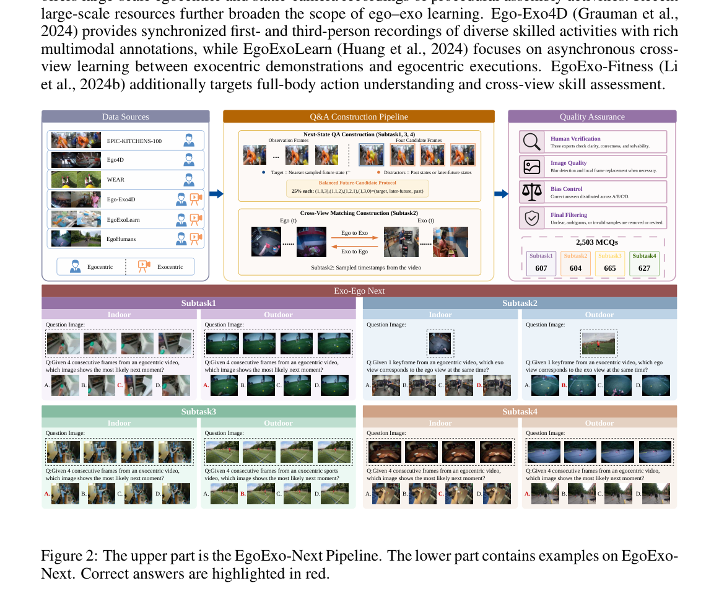Click the blue arrow pointing to Quality Assurance

pos(501,194)
